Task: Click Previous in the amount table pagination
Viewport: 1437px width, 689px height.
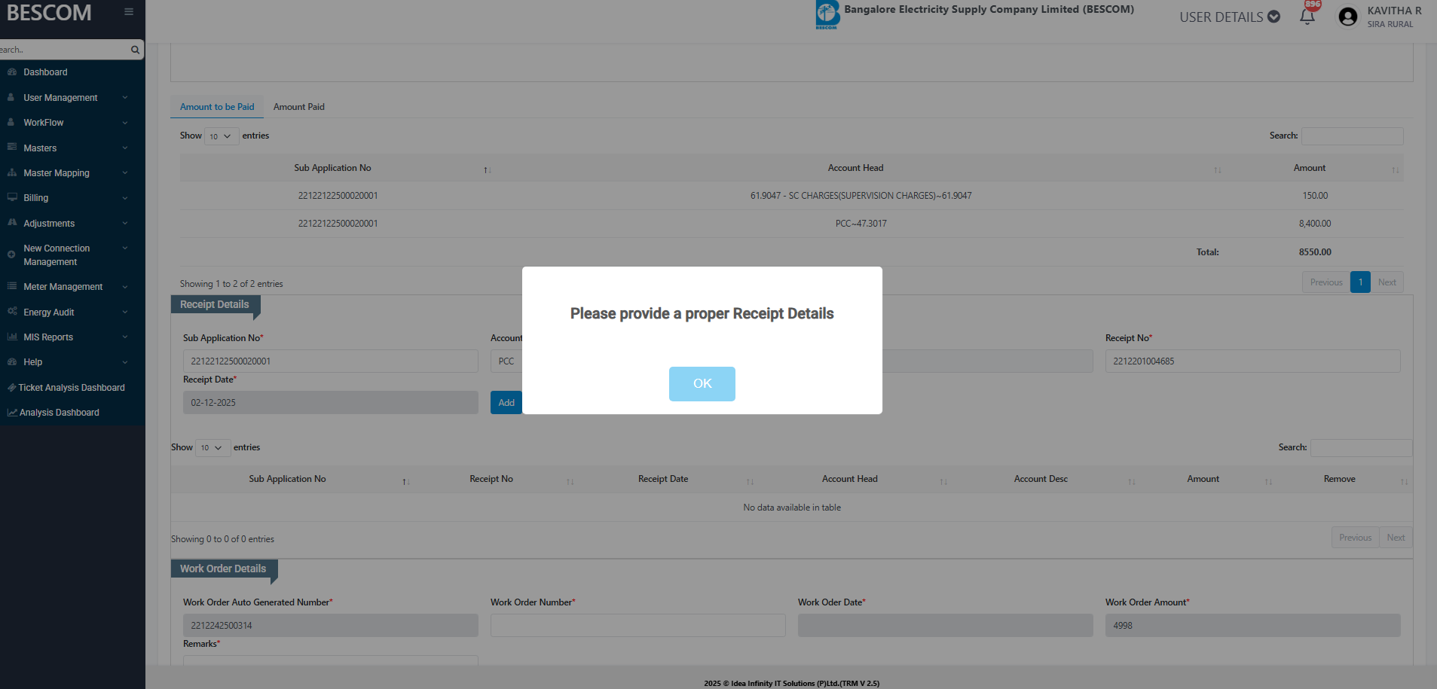Action: pyautogui.click(x=1326, y=282)
